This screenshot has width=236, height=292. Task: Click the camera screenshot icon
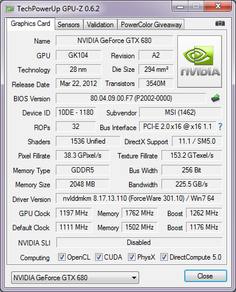coord(220,24)
